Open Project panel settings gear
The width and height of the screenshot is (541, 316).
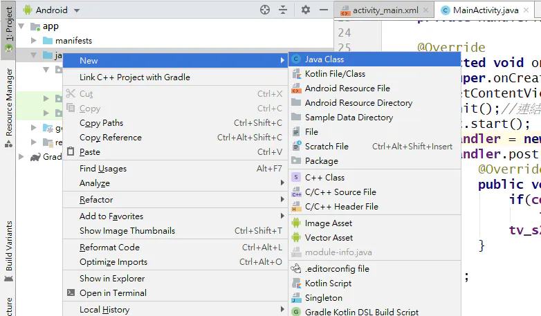(306, 10)
